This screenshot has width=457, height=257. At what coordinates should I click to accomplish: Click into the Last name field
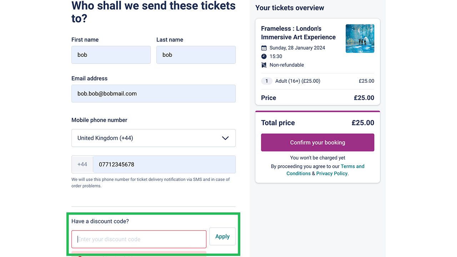tap(196, 55)
